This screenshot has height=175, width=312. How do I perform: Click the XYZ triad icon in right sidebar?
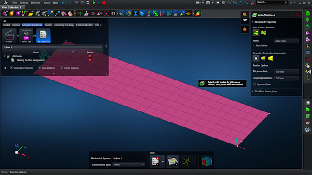307,78
